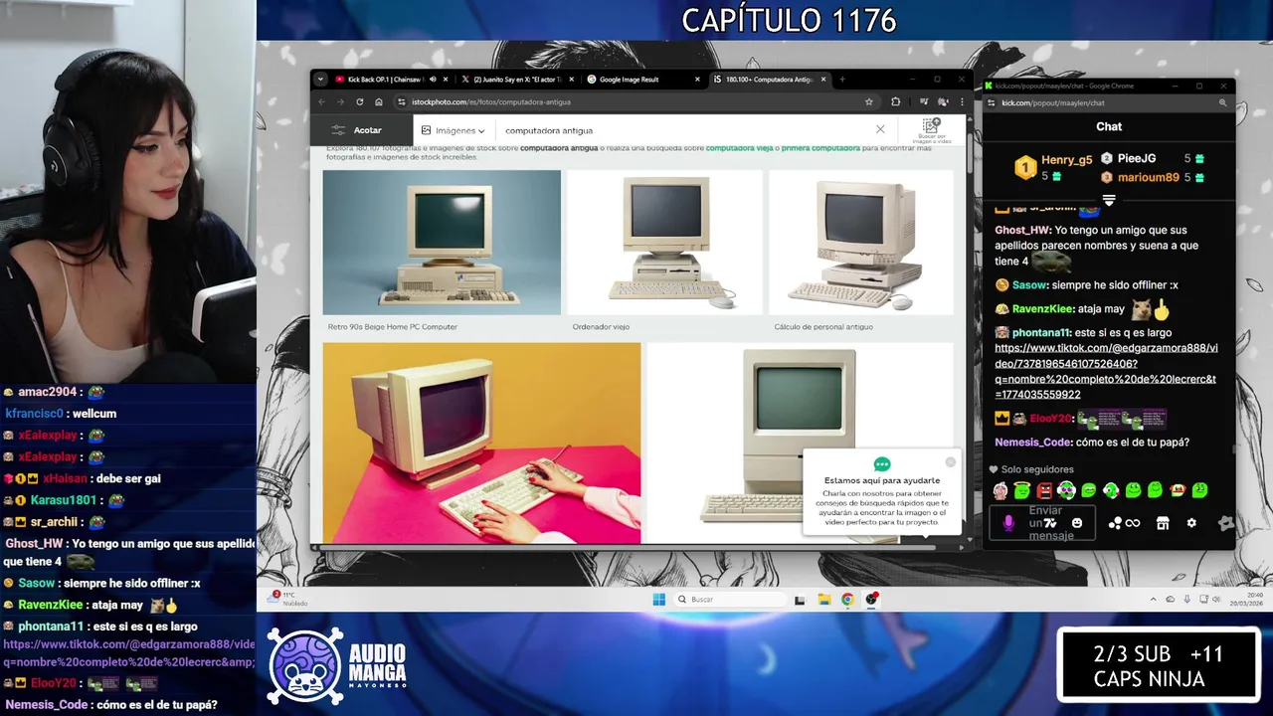Image resolution: width=1273 pixels, height=716 pixels.
Task: Close the Google Image Result tab
Action: coord(697,80)
